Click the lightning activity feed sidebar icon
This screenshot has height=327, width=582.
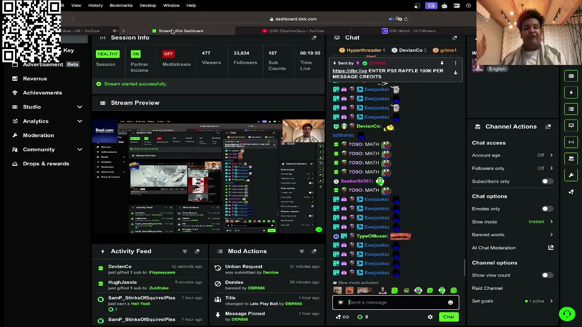pyautogui.click(x=571, y=93)
